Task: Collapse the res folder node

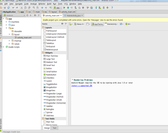Action: click(x=6, y=28)
